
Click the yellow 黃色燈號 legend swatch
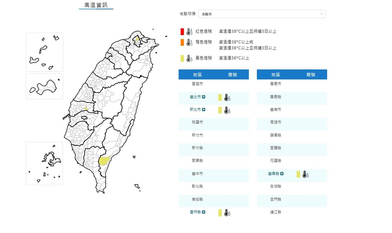click(182, 58)
